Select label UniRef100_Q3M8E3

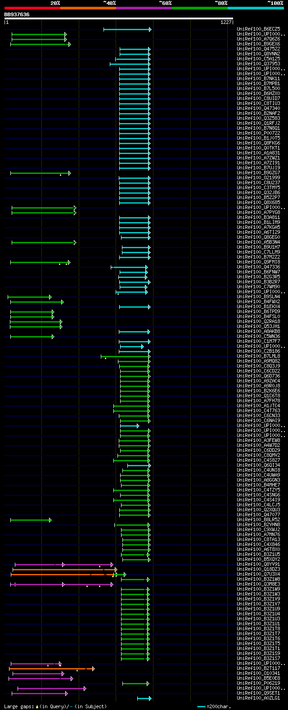(258, 584)
